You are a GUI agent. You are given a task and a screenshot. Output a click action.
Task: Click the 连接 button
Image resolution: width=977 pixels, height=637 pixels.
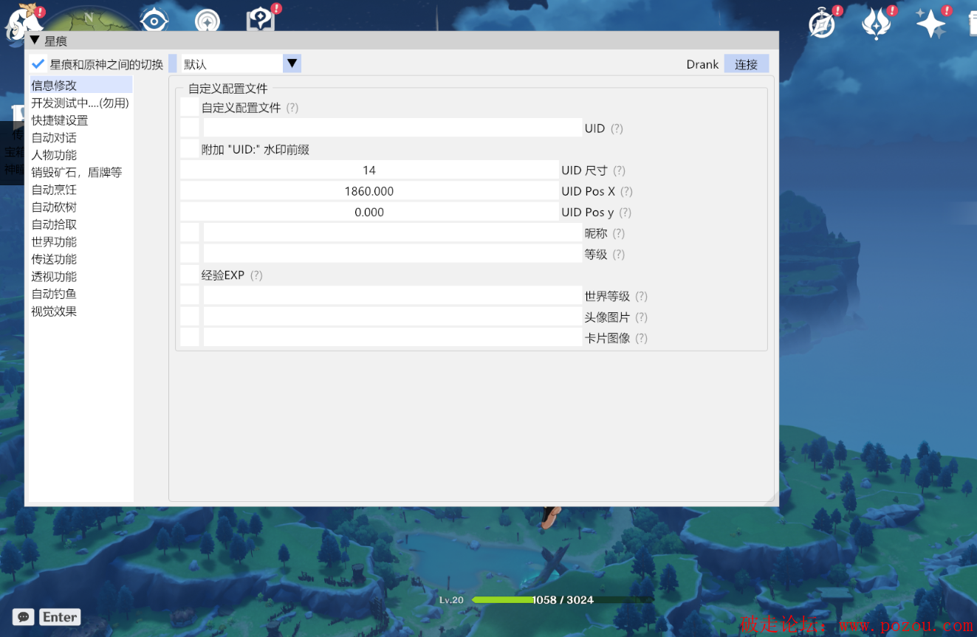[747, 64]
